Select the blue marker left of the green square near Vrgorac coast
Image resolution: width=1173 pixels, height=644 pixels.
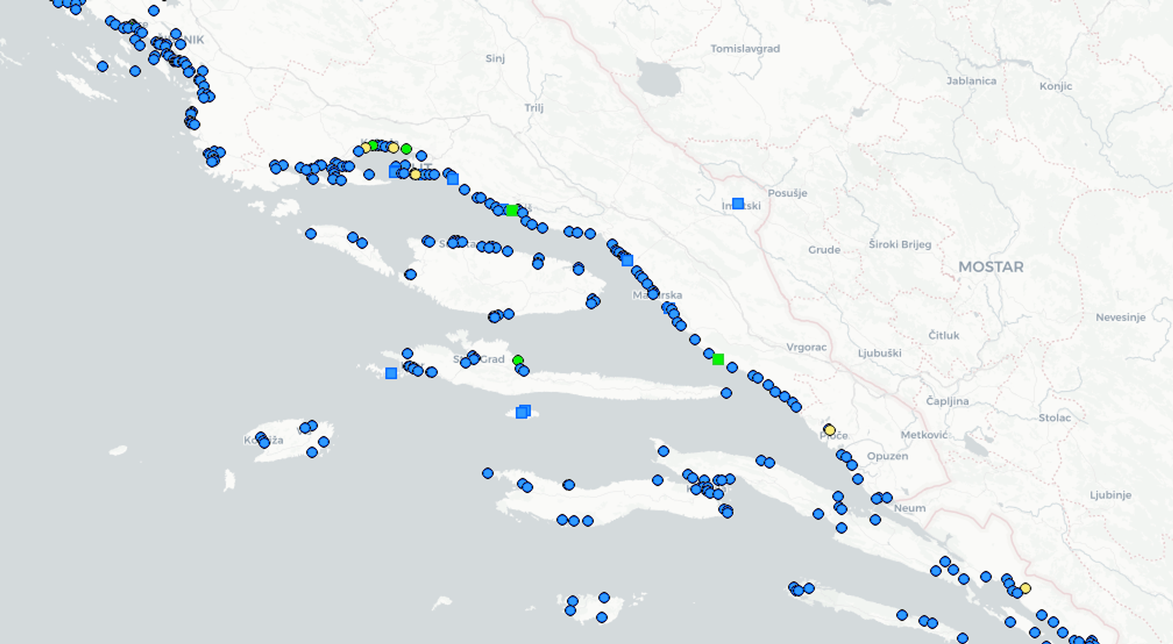point(709,354)
